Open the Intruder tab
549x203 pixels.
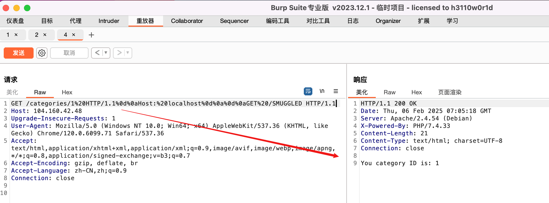[x=109, y=21]
